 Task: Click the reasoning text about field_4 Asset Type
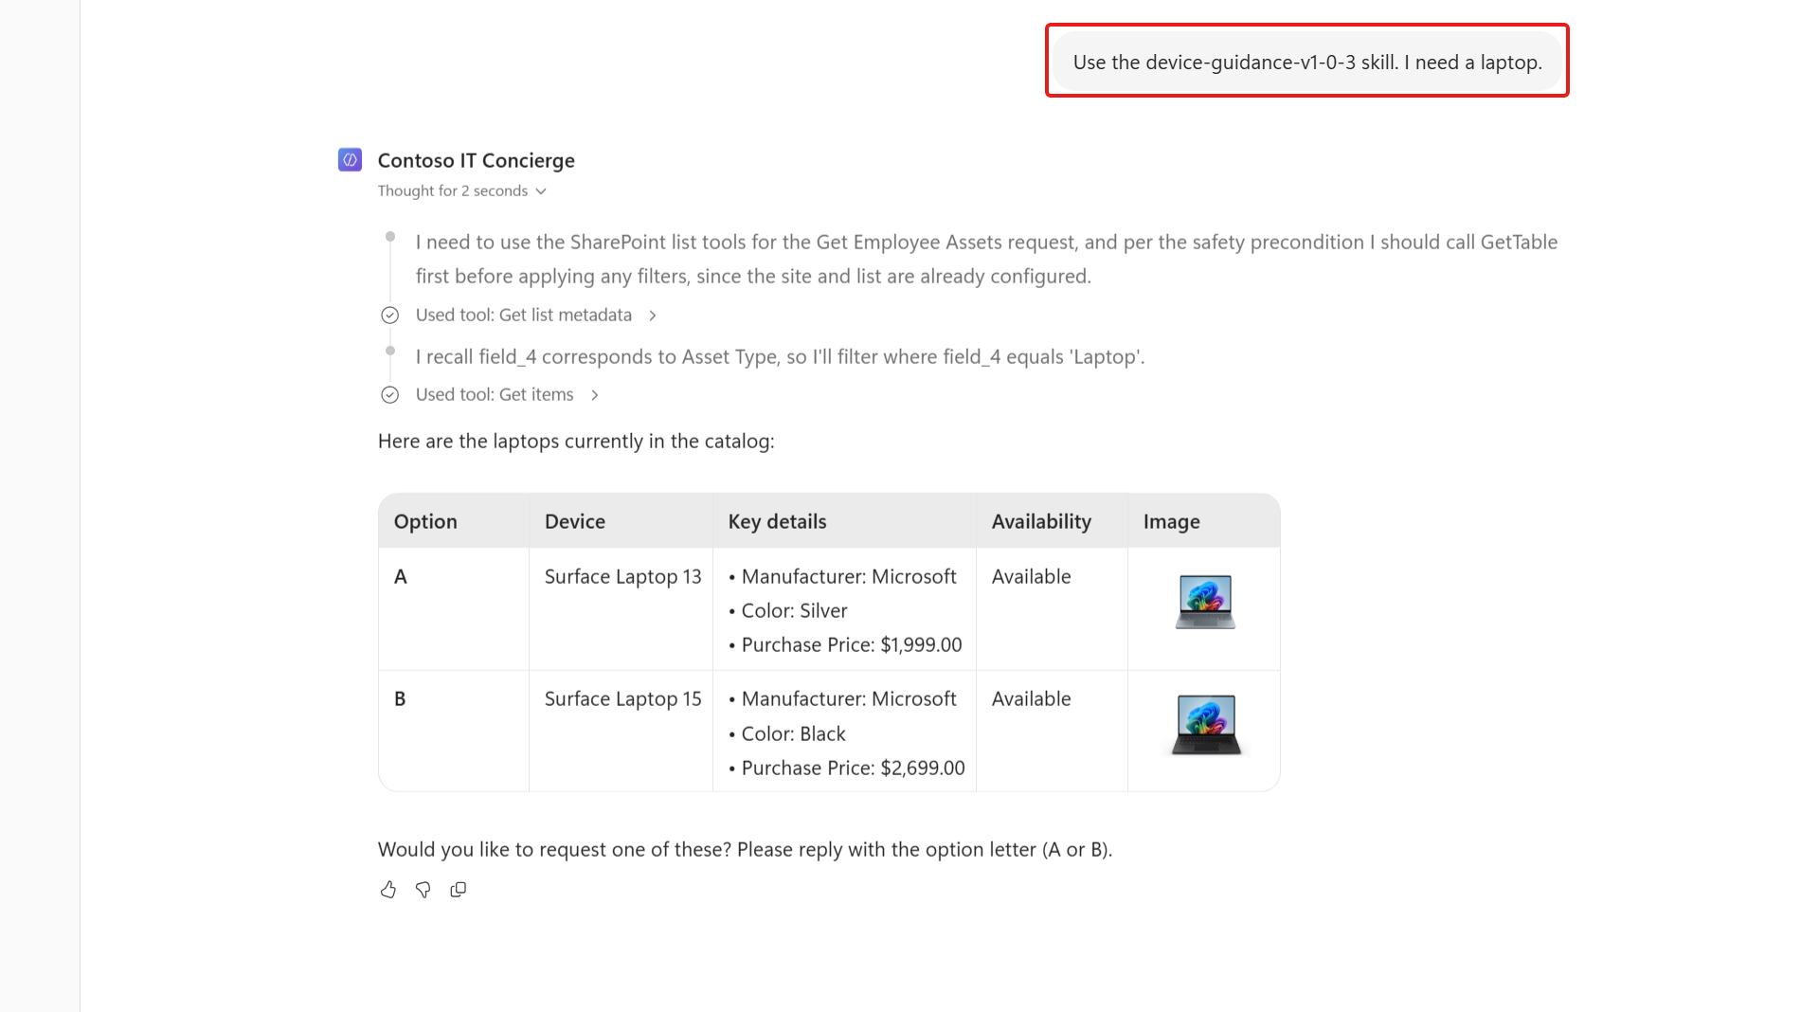coord(781,357)
